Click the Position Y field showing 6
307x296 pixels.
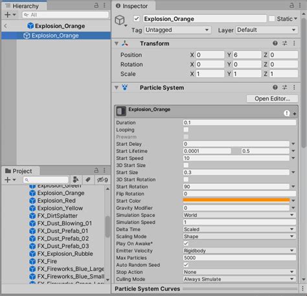[247, 55]
